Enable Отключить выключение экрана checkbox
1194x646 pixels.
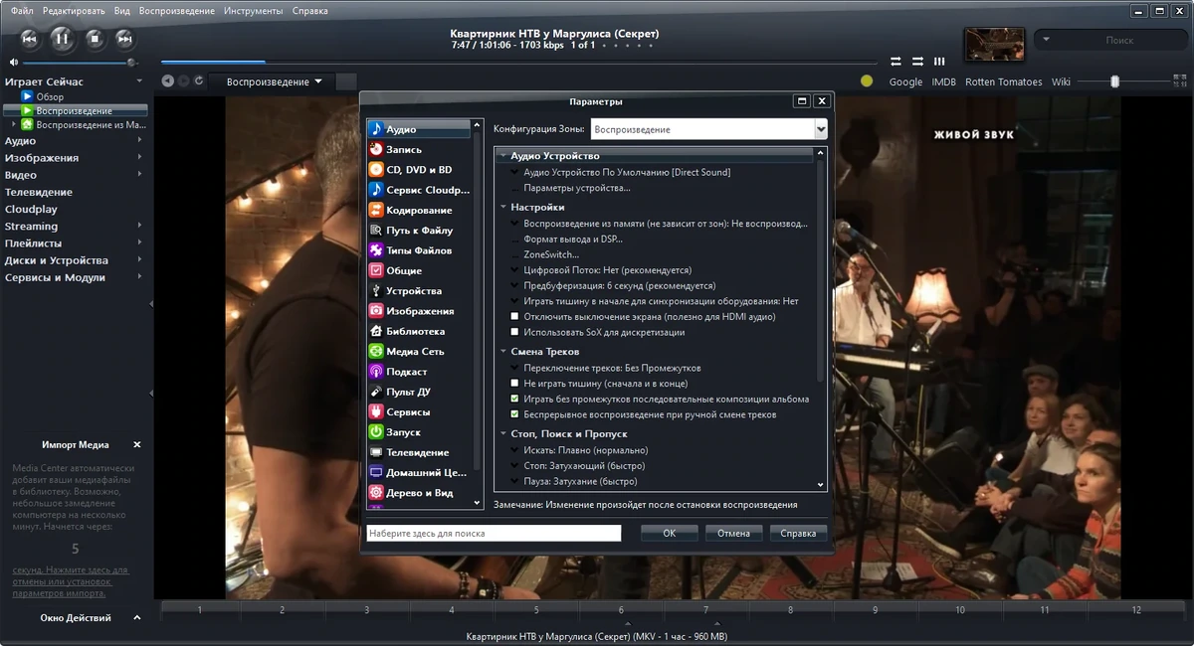click(x=514, y=316)
